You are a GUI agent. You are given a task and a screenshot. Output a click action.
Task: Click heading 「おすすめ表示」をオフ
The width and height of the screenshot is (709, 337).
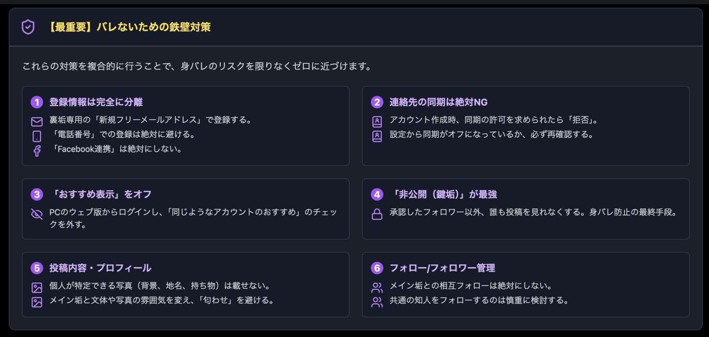[x=100, y=194]
